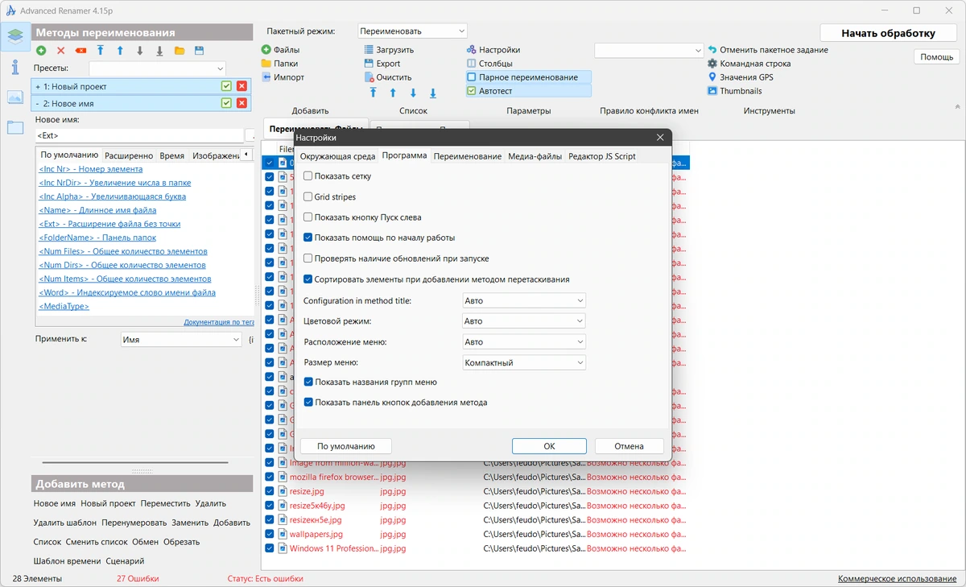Open method preset folder icon

(x=179, y=51)
